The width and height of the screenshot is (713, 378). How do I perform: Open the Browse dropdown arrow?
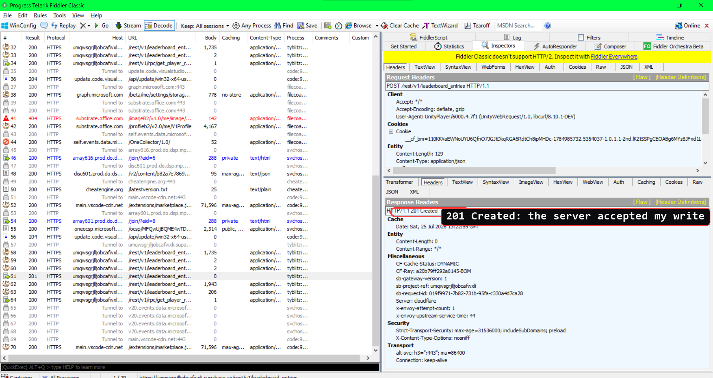pyautogui.click(x=377, y=26)
